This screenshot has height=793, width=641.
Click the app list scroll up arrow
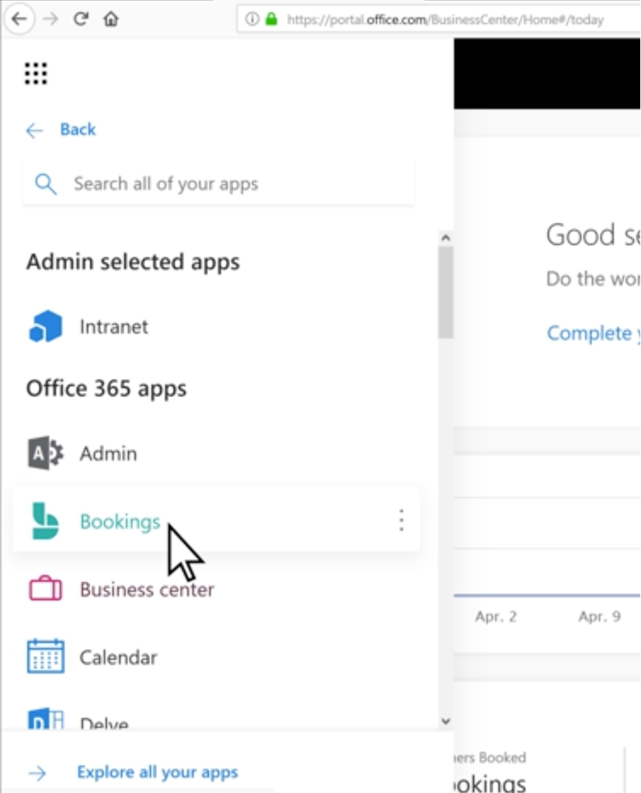(x=445, y=237)
